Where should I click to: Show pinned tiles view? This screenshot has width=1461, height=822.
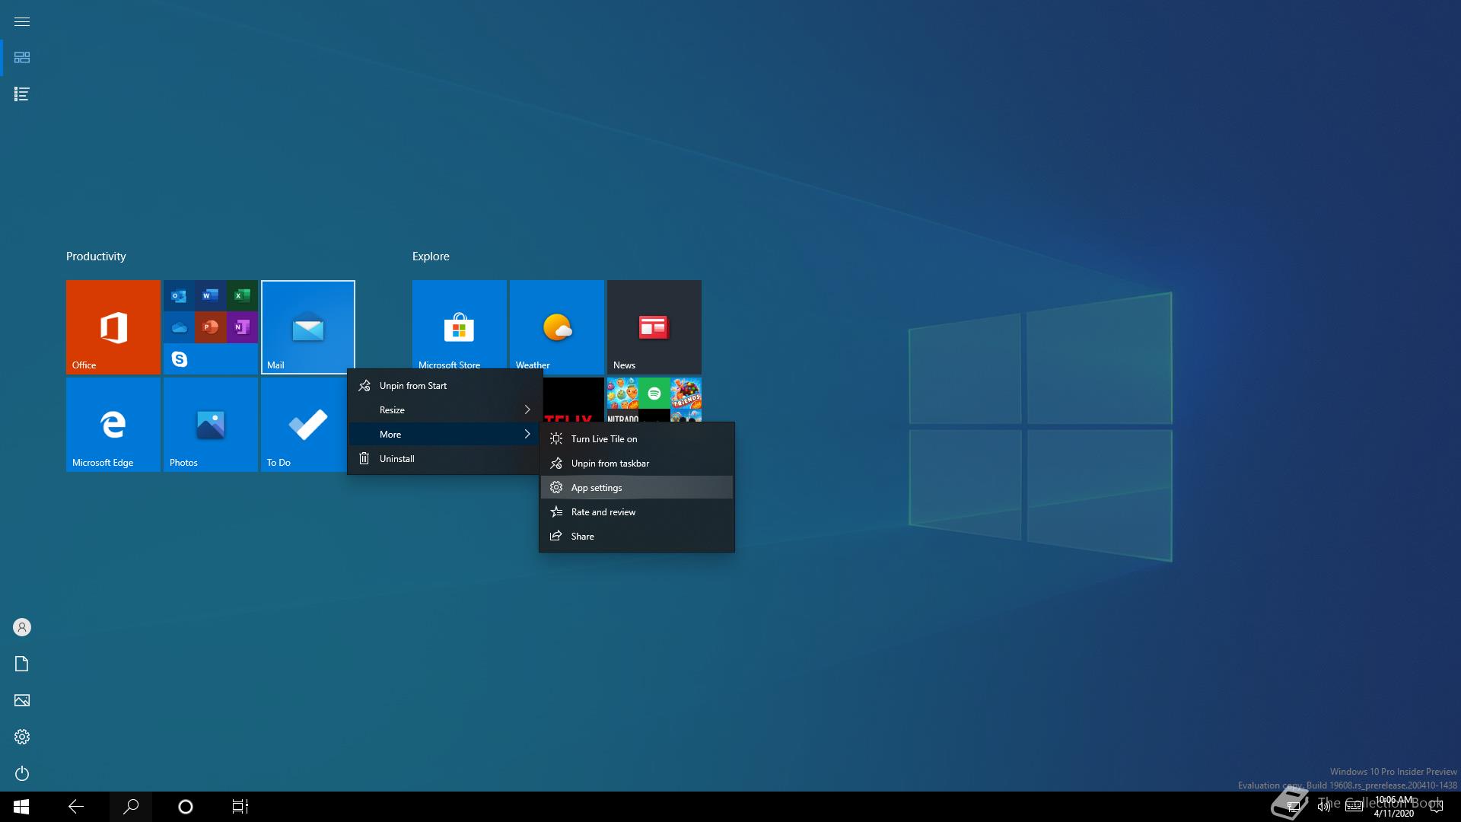[22, 58]
